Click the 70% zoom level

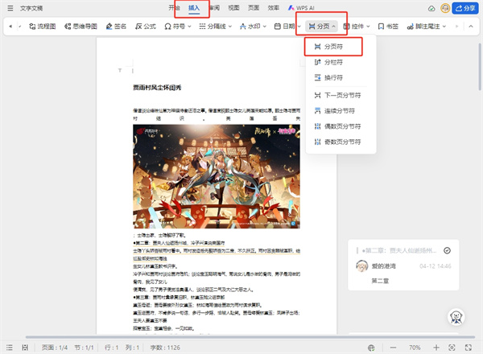click(415, 348)
